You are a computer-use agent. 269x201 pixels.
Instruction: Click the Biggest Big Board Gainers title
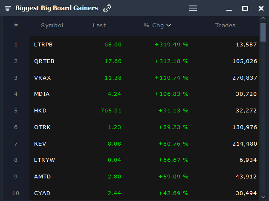click(56, 8)
